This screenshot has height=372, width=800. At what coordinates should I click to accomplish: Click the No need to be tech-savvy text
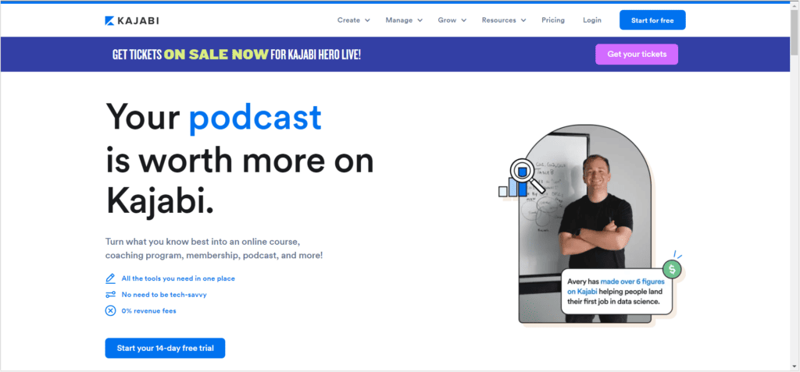164,295
